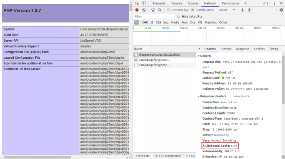Export HAR file via the download arrow
This screenshot has width=285, height=159.
pos(249,10)
